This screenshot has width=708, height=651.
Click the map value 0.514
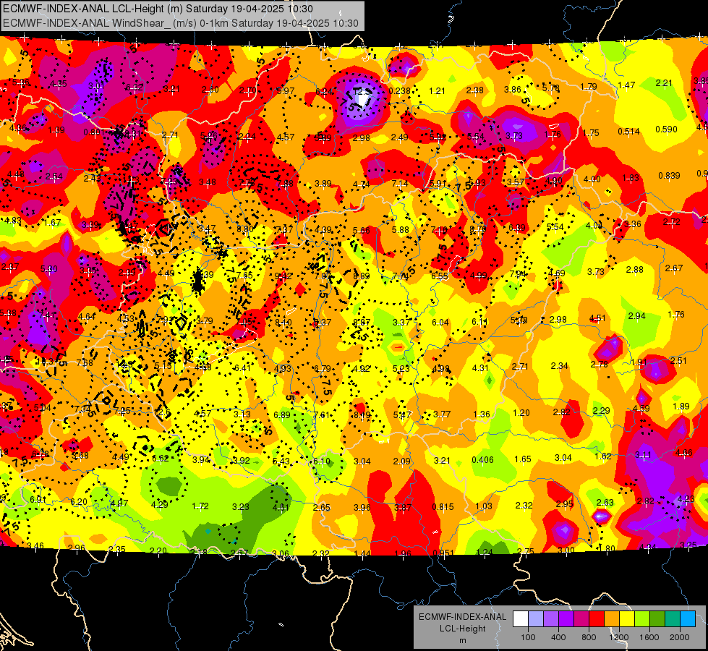(628, 132)
